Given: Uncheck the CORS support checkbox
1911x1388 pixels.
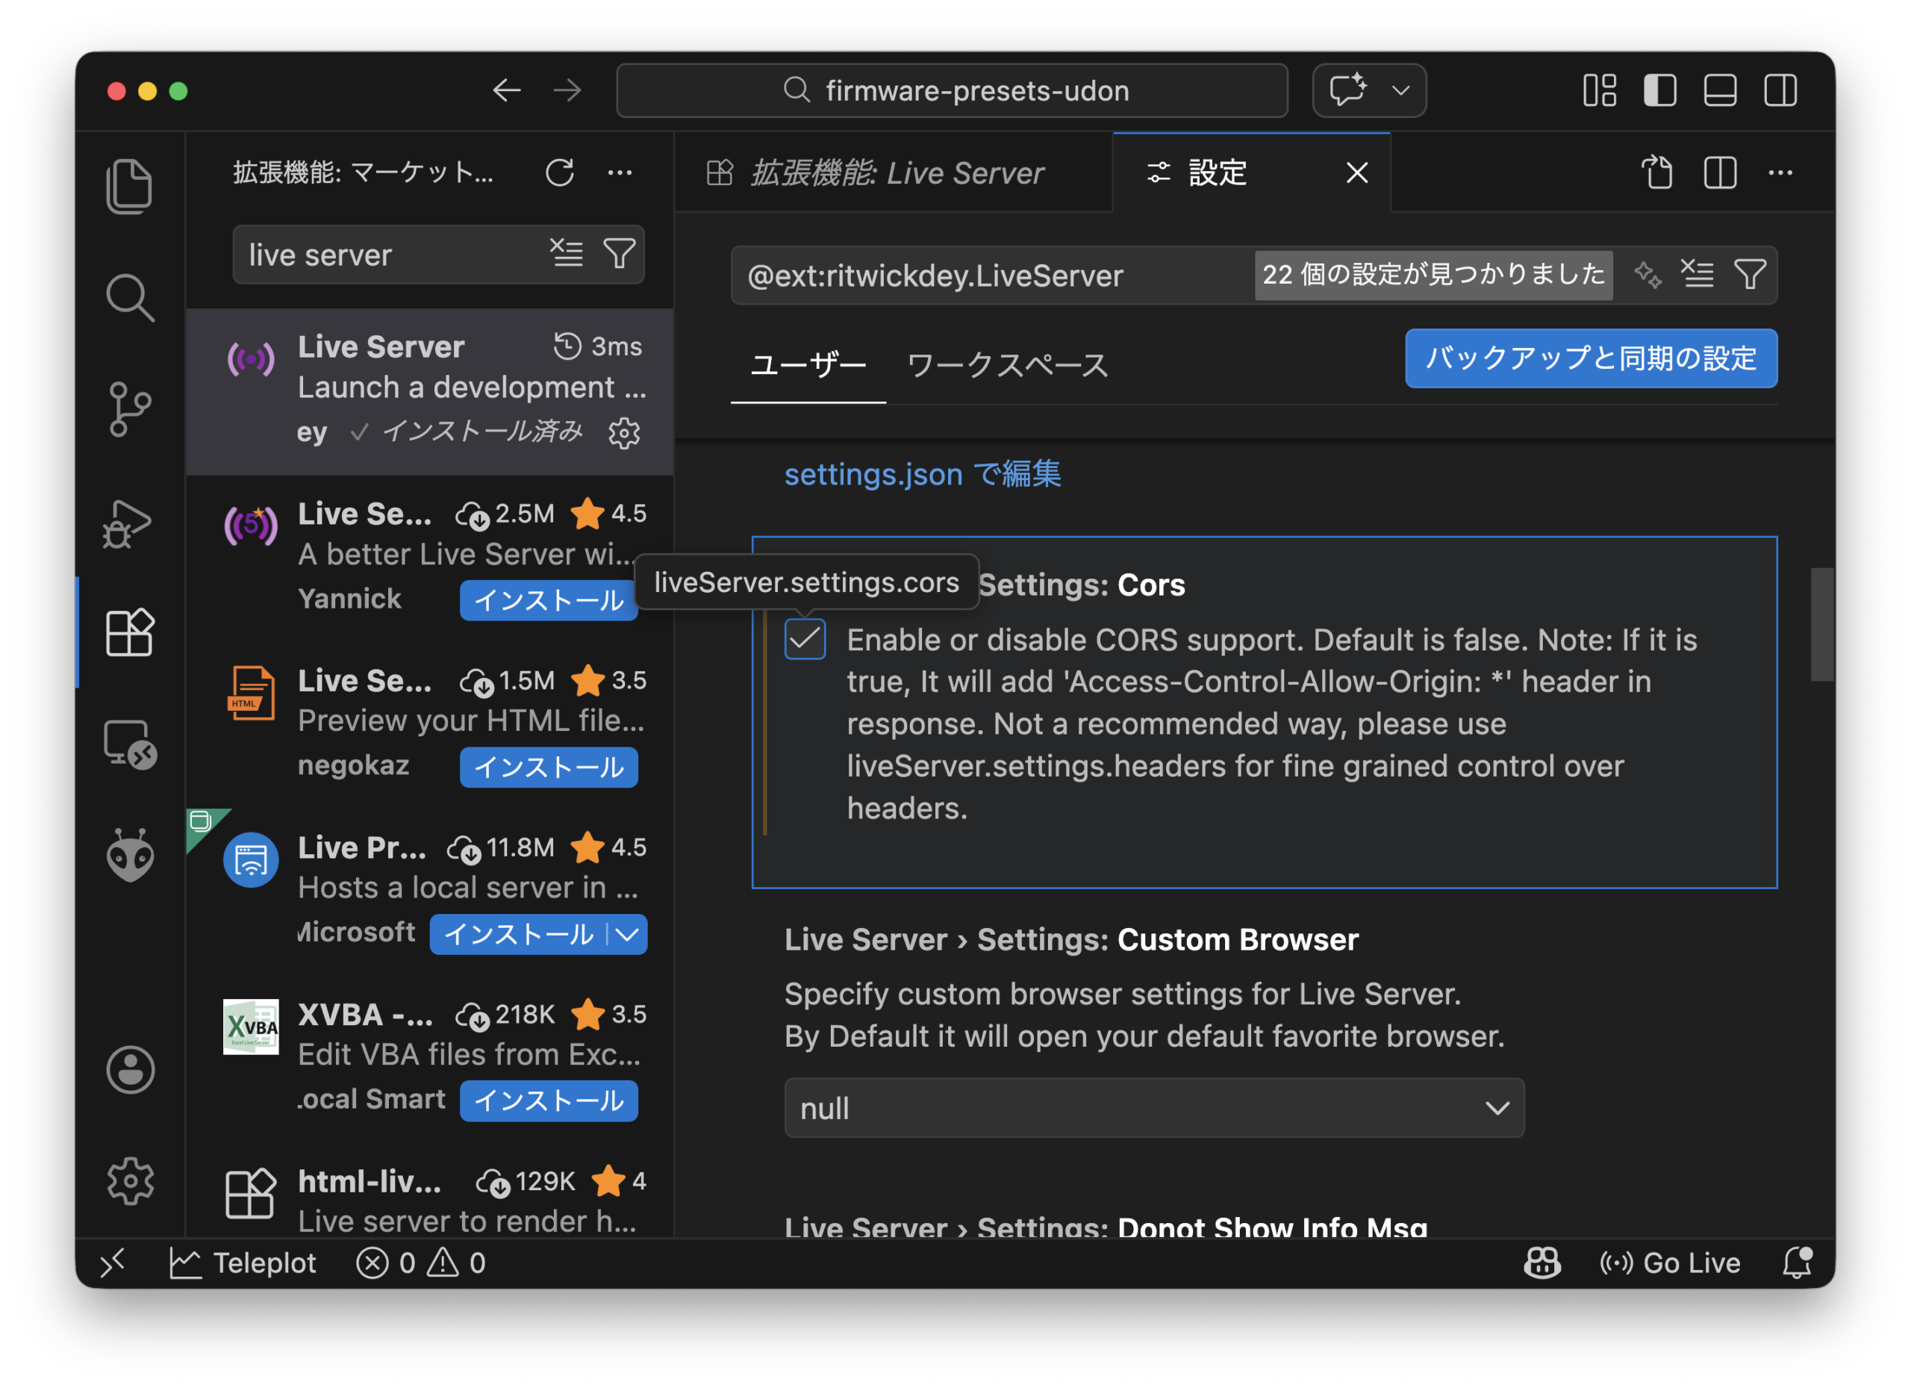Looking at the screenshot, I should 805,639.
